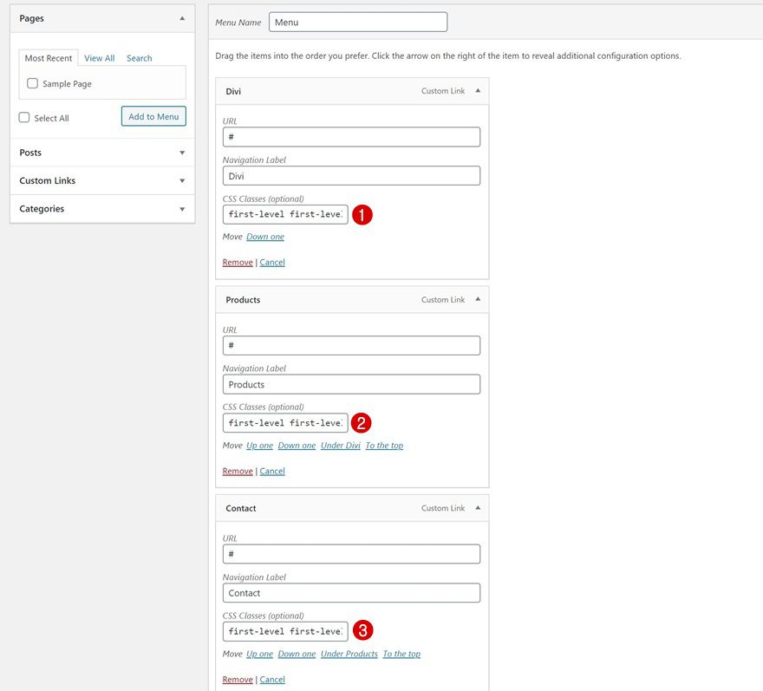The height and width of the screenshot is (691, 763).
Task: Collapse the Products menu item options
Action: pyautogui.click(x=477, y=299)
